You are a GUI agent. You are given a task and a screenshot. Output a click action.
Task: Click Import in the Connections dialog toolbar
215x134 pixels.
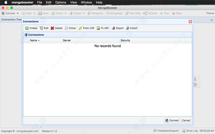click(x=132, y=28)
